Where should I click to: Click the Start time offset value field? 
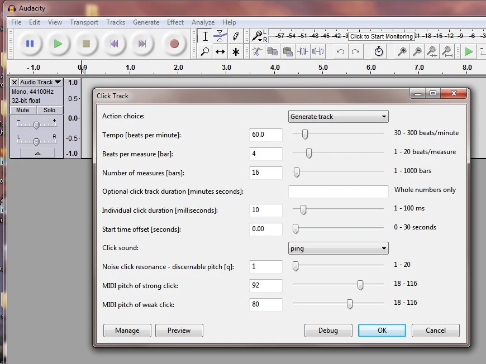[x=266, y=229]
